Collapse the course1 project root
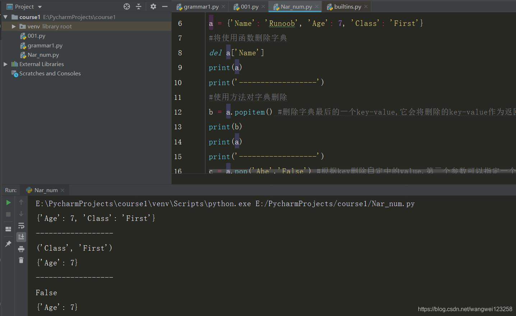This screenshot has width=516, height=316. tap(5, 17)
